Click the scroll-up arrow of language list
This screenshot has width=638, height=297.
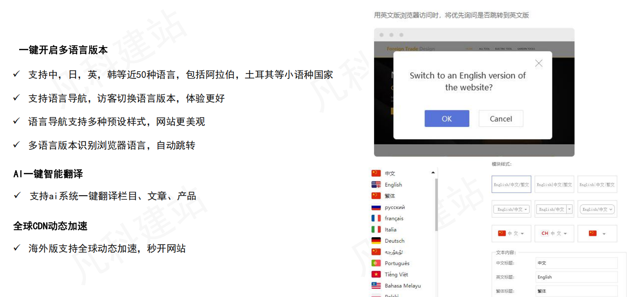[x=433, y=172]
